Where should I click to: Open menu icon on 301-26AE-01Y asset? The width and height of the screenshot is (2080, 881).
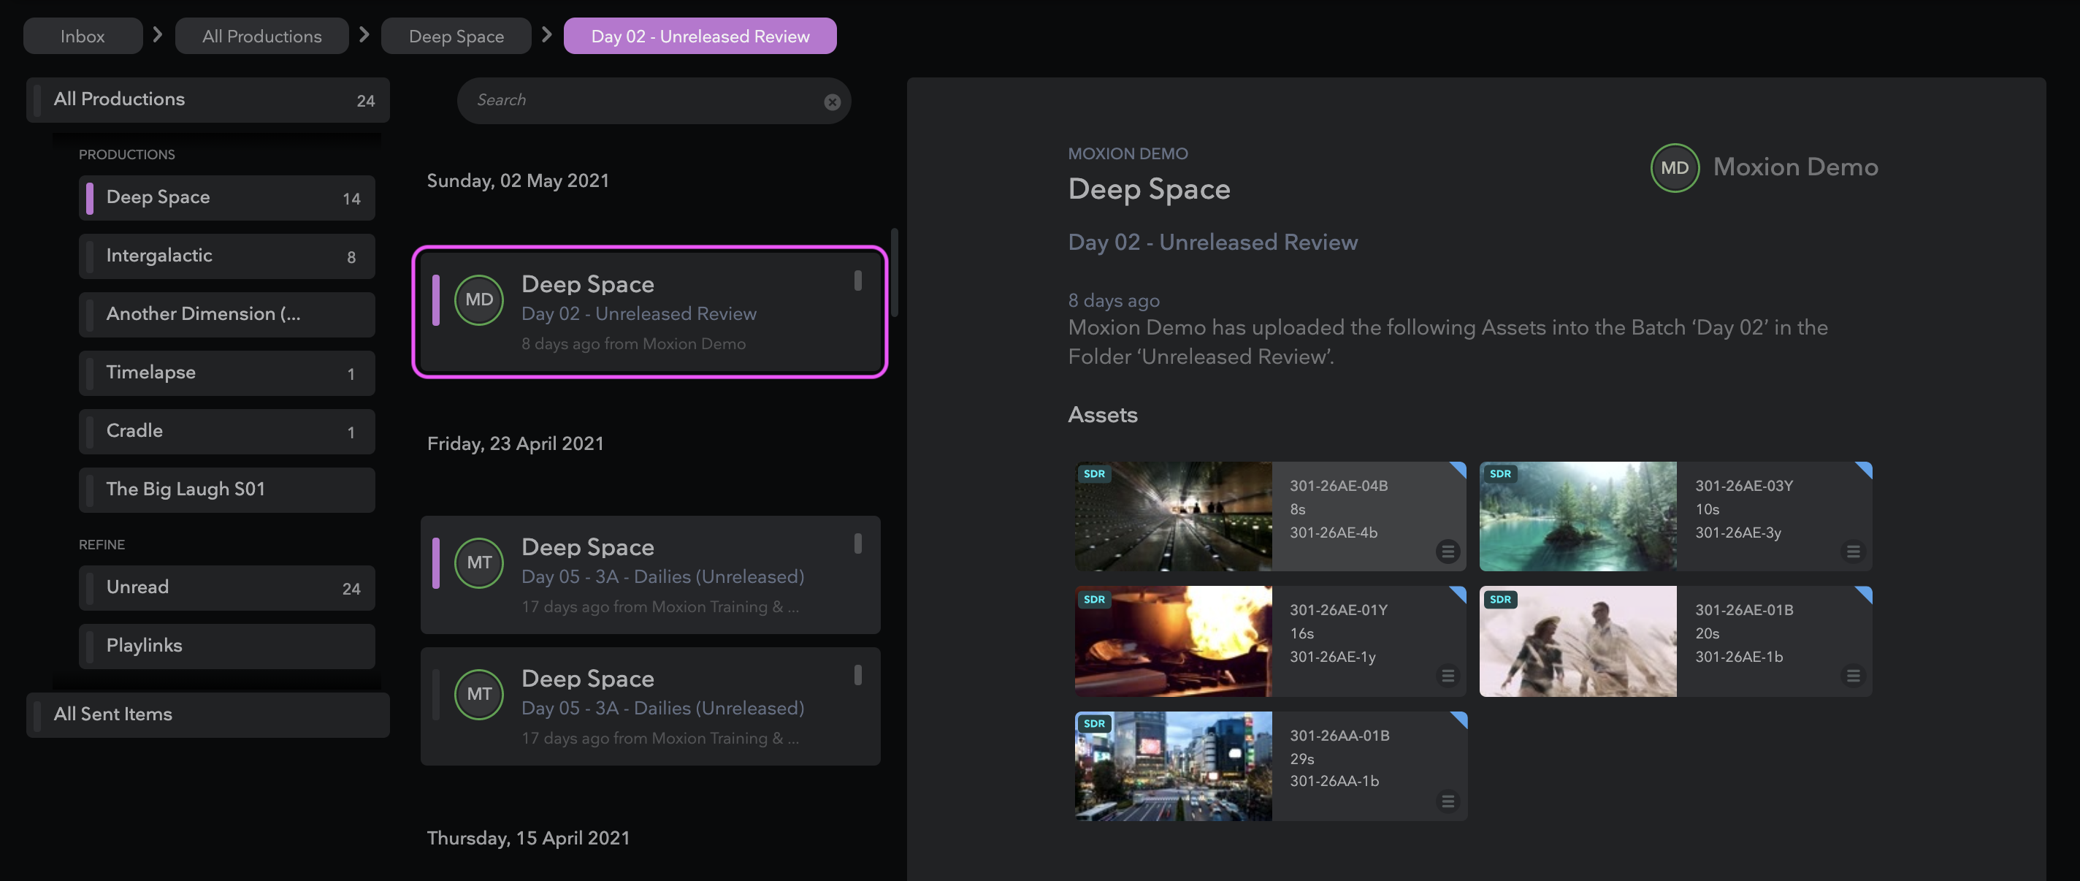pyautogui.click(x=1447, y=675)
